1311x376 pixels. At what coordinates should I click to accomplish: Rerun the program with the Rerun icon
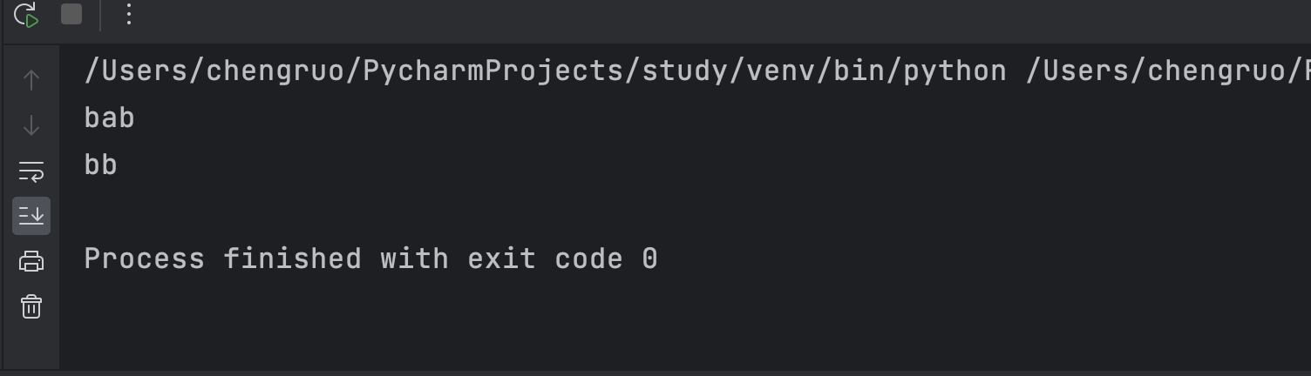[x=27, y=15]
